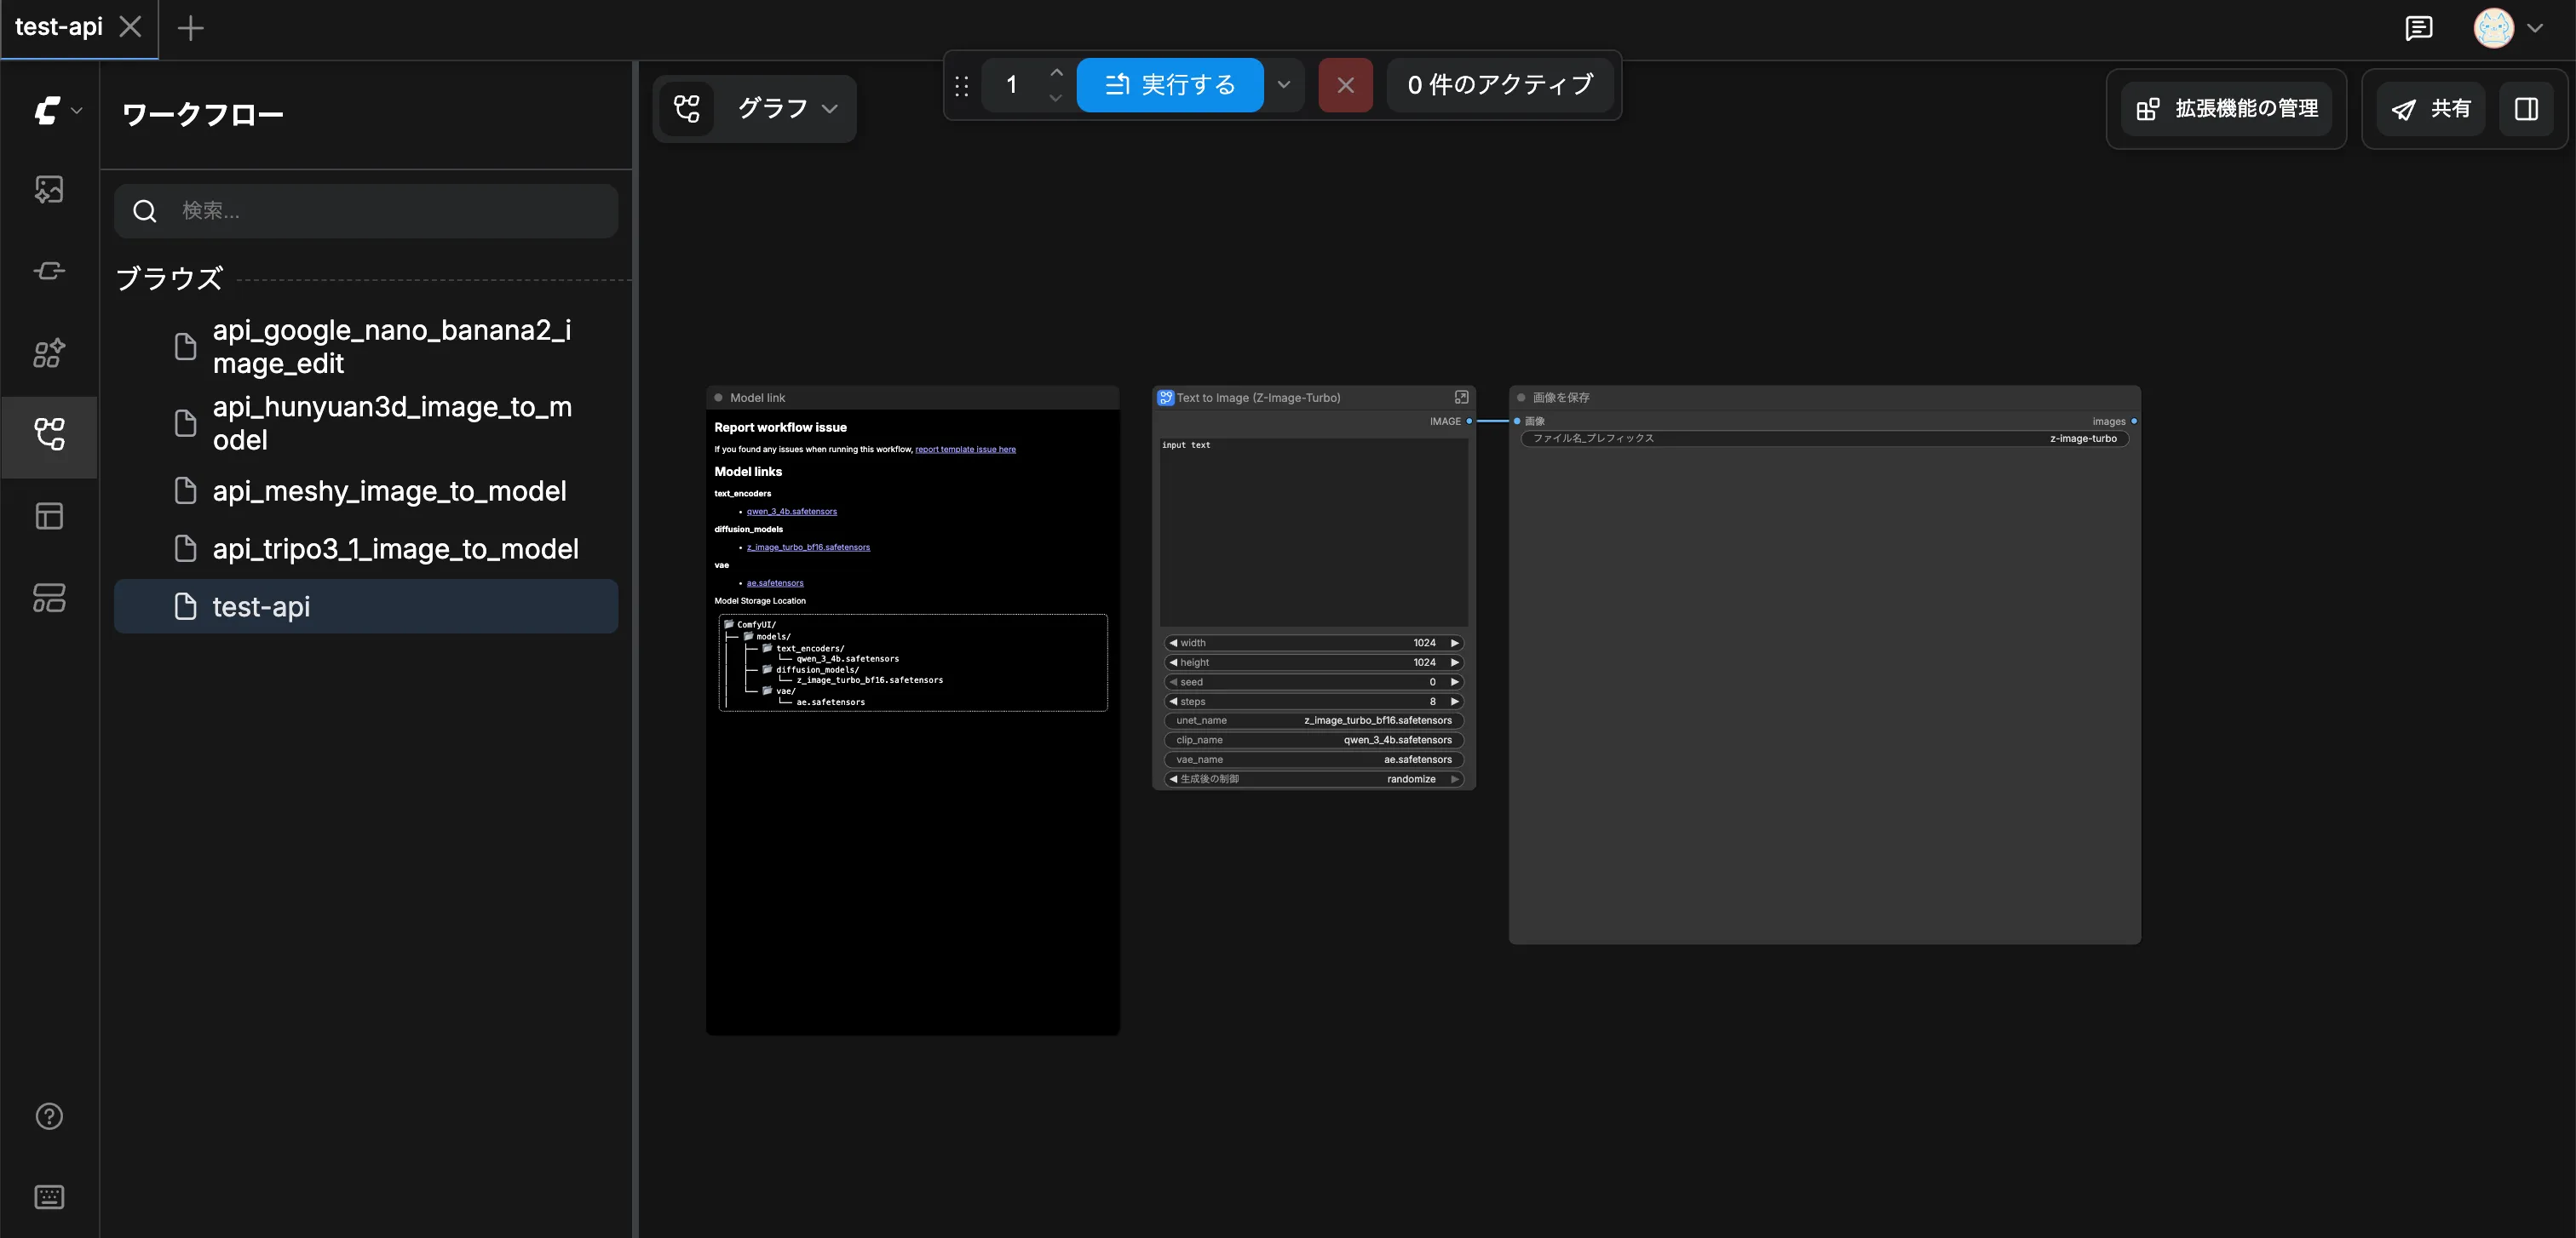Open the templates sidebar icon
The height and width of the screenshot is (1238, 2576).
(49, 517)
